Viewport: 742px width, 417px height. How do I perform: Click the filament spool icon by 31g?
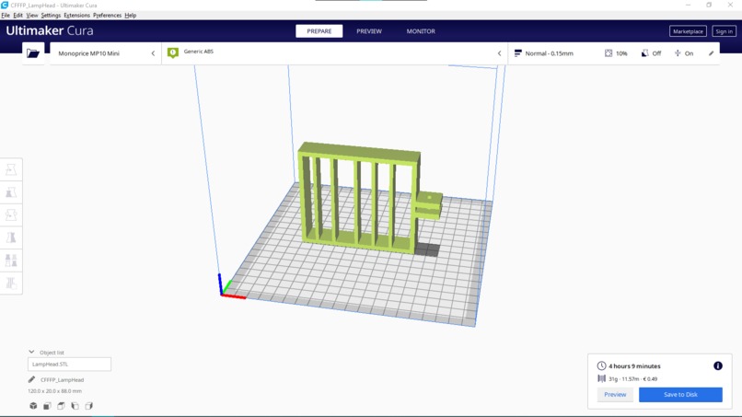pos(601,378)
